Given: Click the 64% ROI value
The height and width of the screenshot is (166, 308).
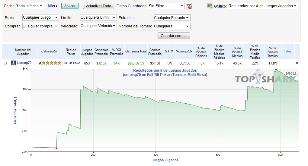Looking at the screenshot, I should point(117,63).
